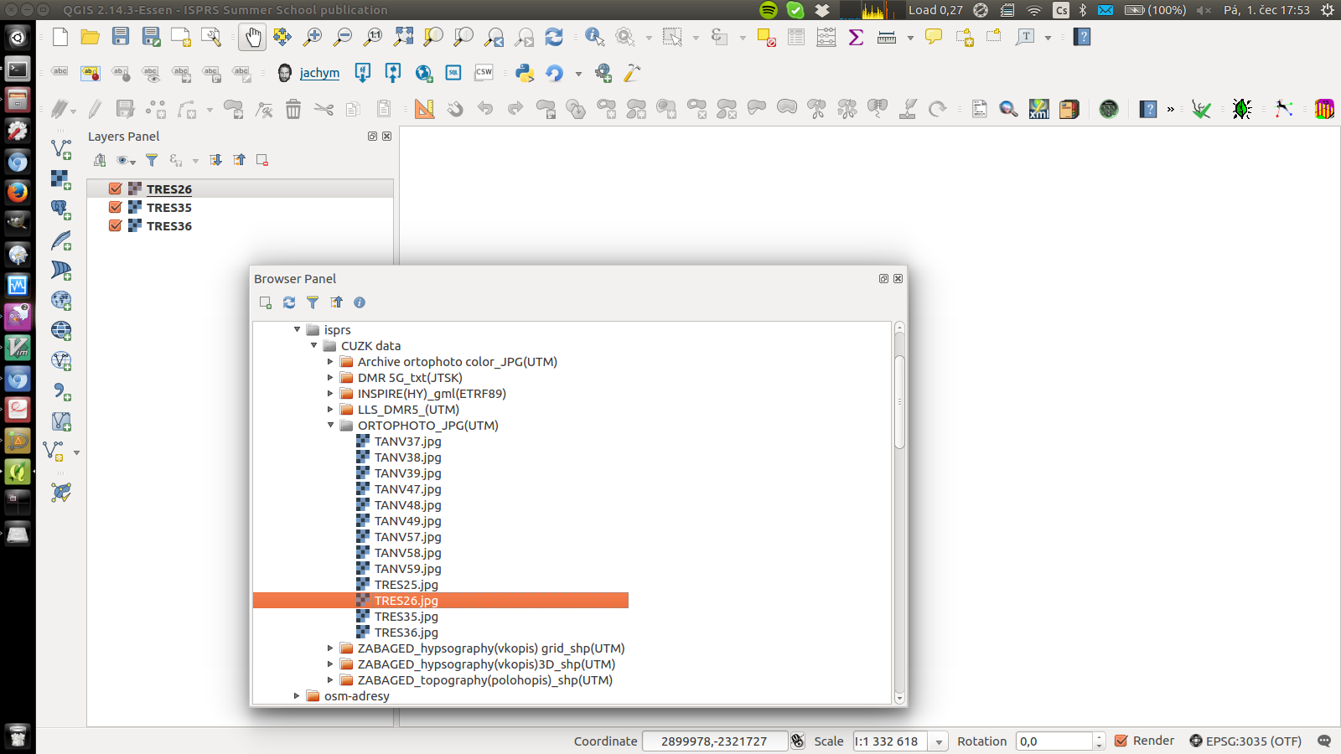1341x754 pixels.
Task: Toggle TRES35 layer visibility checkbox
Action: (x=116, y=208)
